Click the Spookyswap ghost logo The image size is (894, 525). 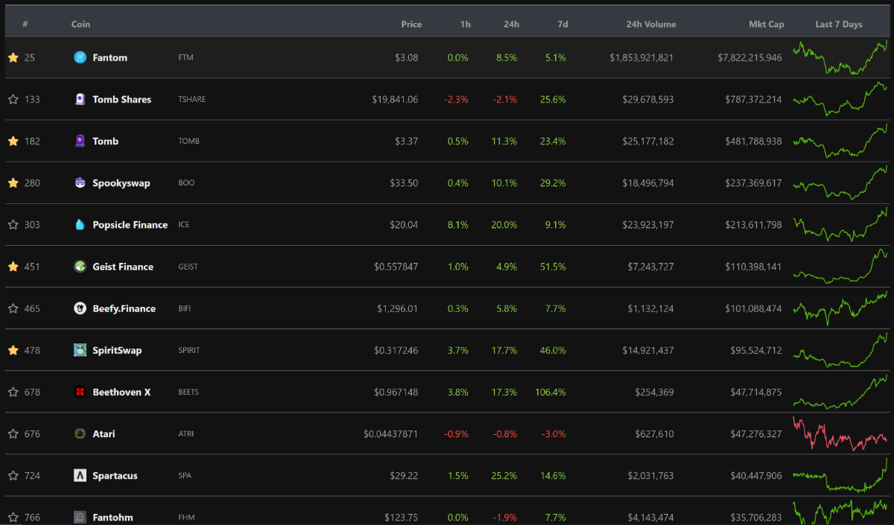pos(80,182)
